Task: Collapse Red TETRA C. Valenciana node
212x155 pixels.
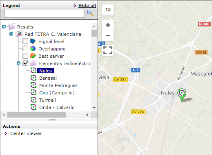Action: 11,34
